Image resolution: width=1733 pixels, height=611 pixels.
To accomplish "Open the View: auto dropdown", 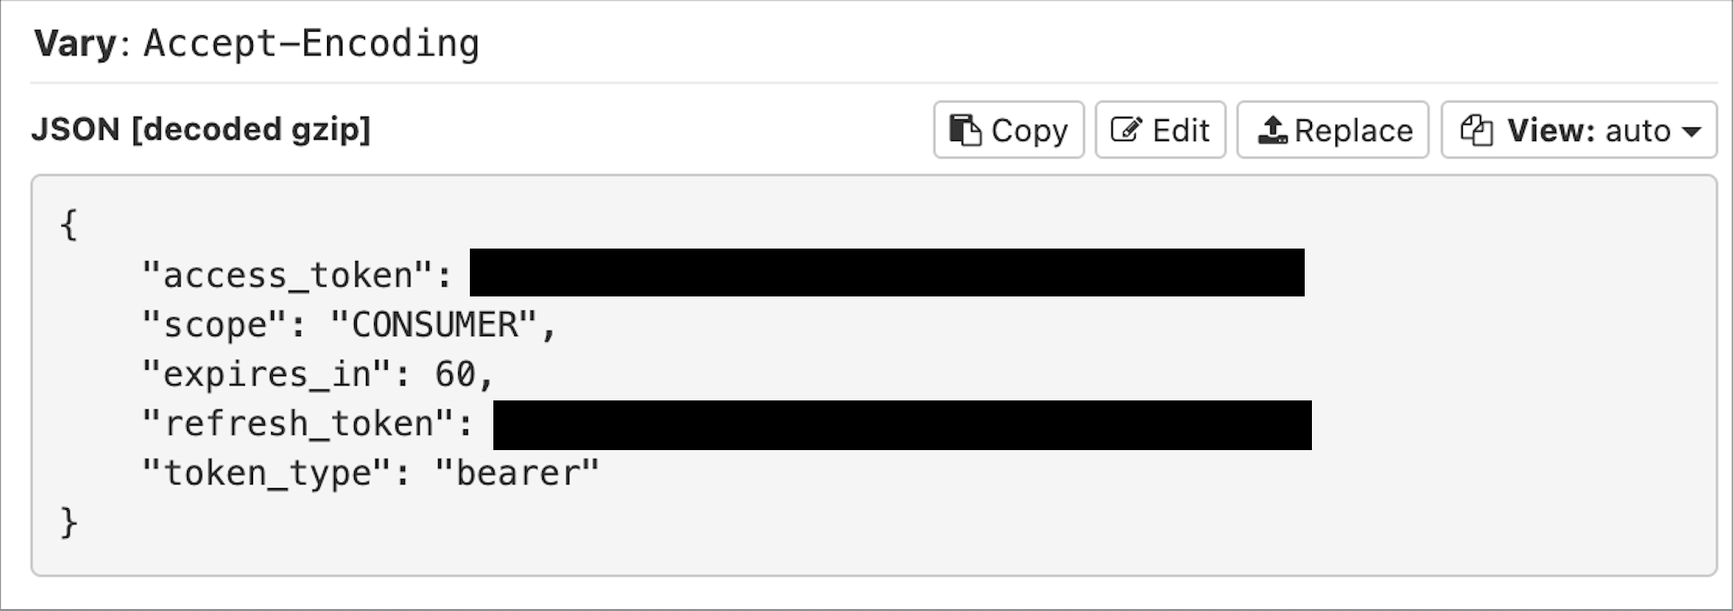I will [1578, 130].
